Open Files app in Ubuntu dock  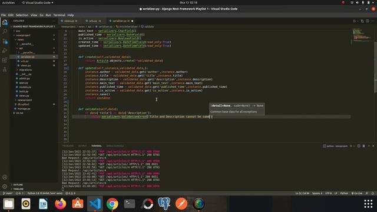tap(9, 204)
